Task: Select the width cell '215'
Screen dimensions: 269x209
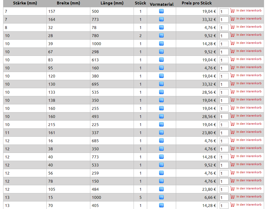Action: point(52,125)
